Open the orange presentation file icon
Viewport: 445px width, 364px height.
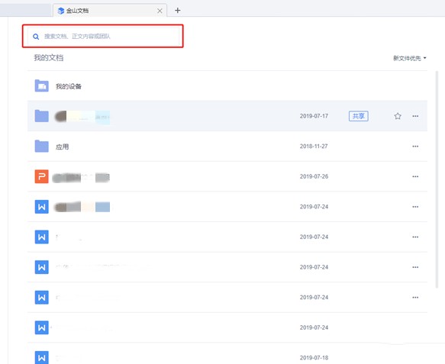tap(42, 176)
